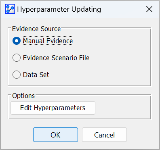The height and width of the screenshot is (150, 160).
Task: Dismiss the dialog without applying via Cancel
Action: 104,135
